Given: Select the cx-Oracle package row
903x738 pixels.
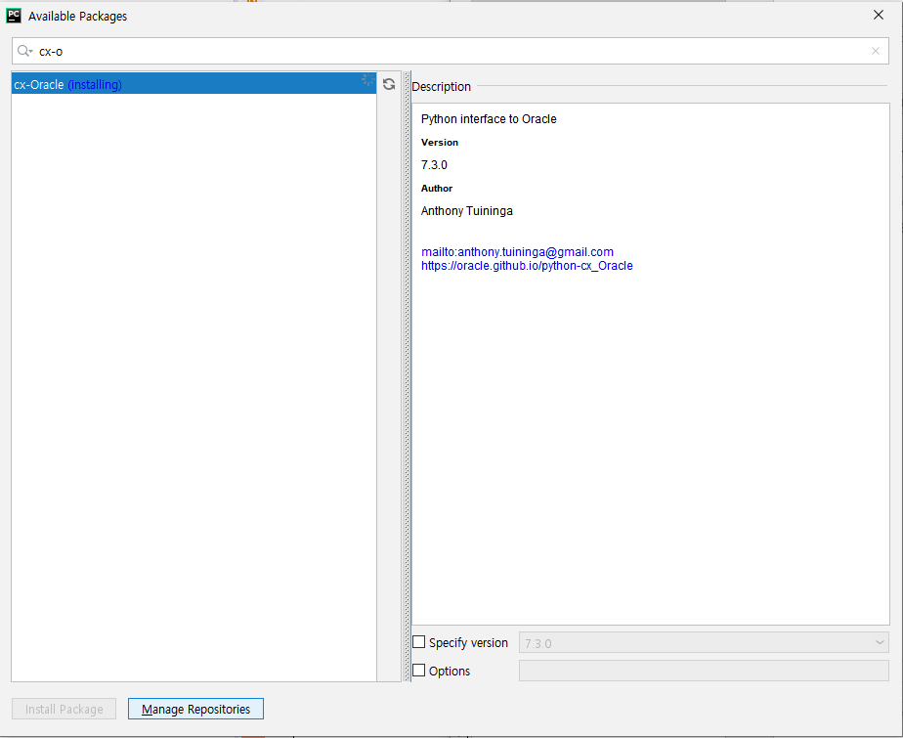Looking at the screenshot, I should 193,83.
